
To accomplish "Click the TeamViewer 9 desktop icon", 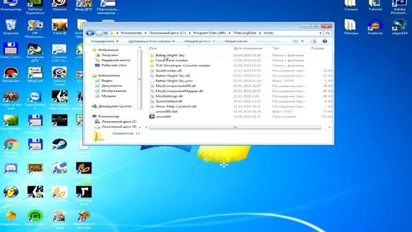I will tap(35, 100).
